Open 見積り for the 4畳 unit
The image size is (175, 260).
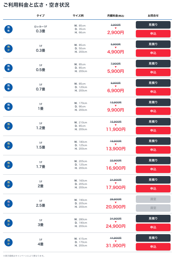[153, 238]
